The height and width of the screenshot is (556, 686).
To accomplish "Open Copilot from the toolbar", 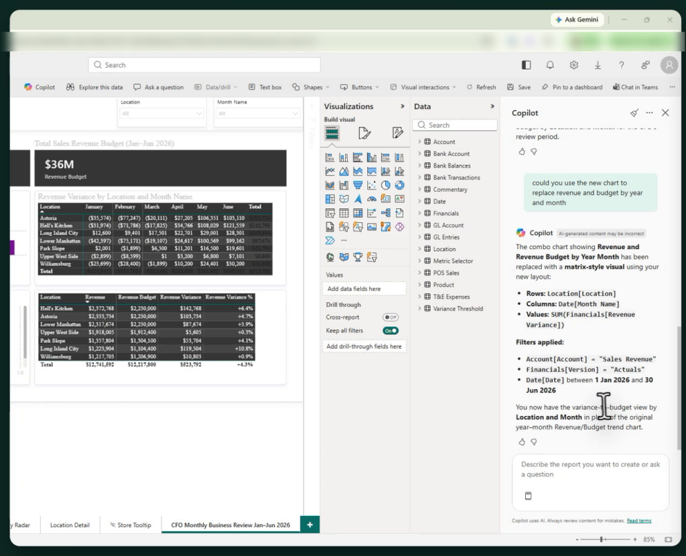I will point(40,87).
